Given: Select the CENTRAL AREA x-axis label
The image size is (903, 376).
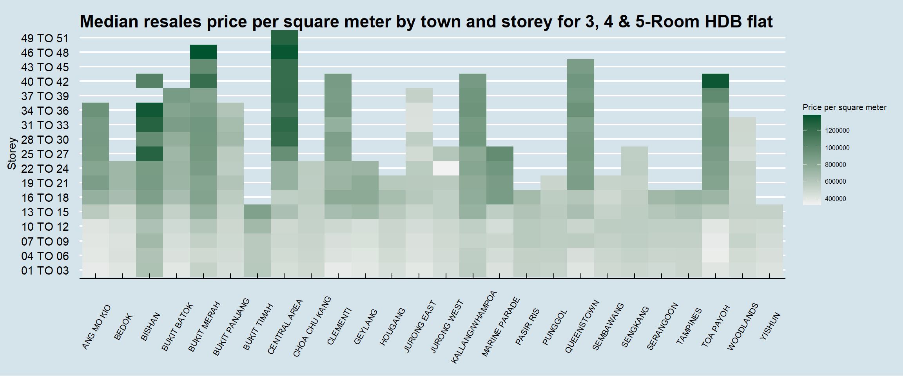Looking at the screenshot, I should [285, 327].
